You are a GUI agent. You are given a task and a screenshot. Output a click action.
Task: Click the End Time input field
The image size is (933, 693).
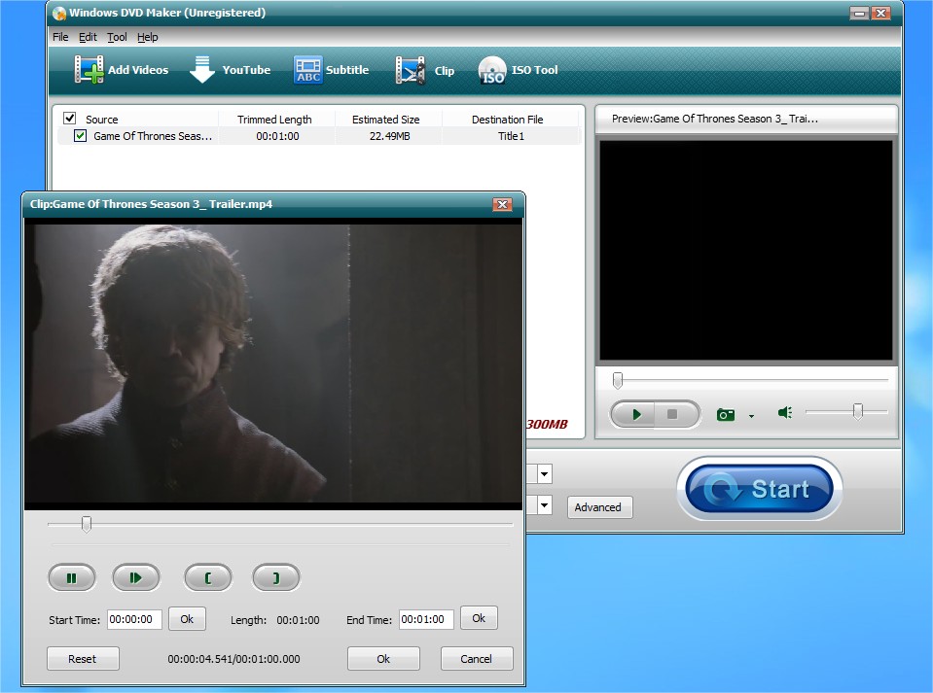click(426, 619)
